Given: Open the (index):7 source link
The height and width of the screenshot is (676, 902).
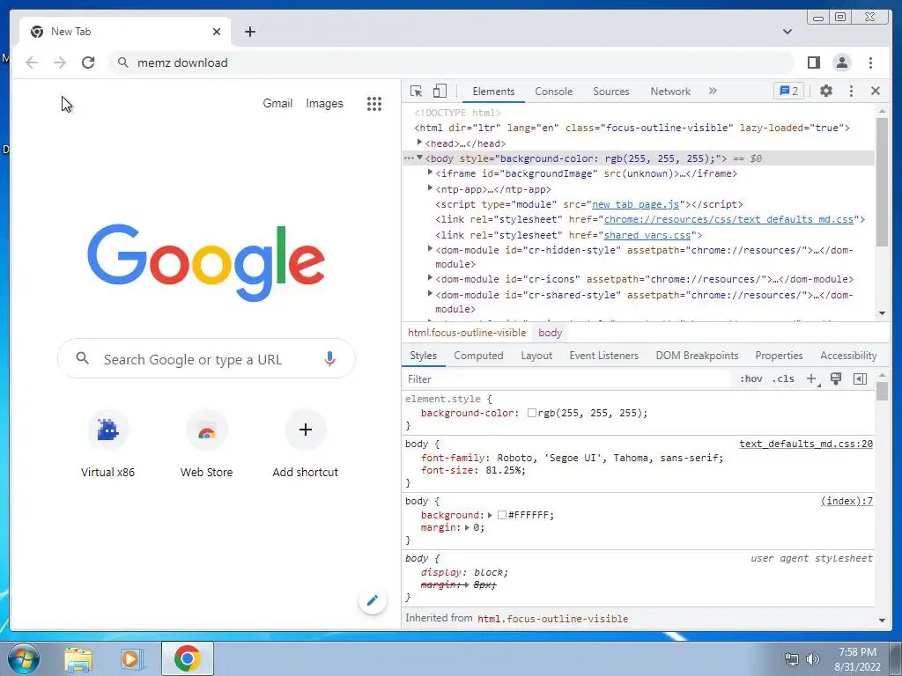Looking at the screenshot, I should point(847,501).
